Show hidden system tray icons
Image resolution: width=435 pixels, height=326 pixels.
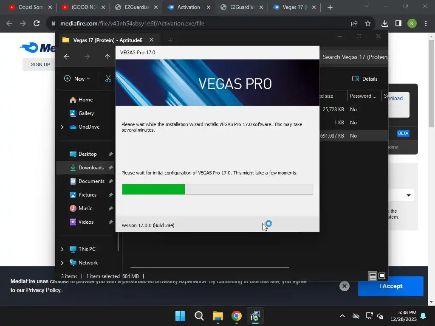pos(342,316)
